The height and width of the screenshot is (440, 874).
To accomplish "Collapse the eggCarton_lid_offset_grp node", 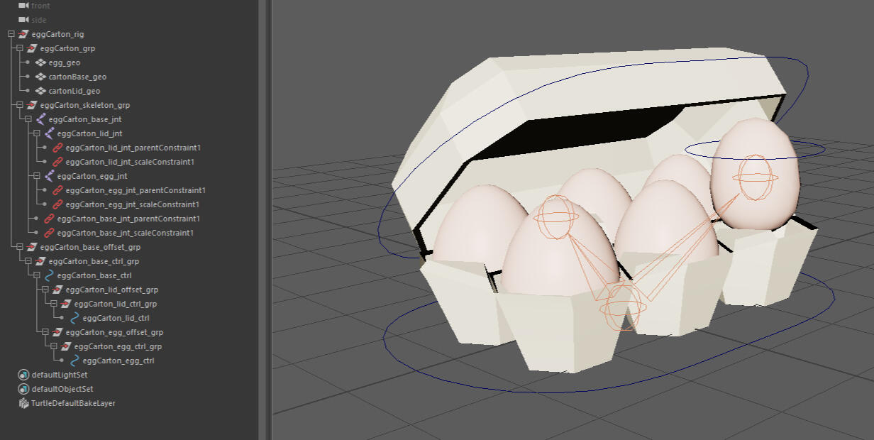I will (45, 290).
